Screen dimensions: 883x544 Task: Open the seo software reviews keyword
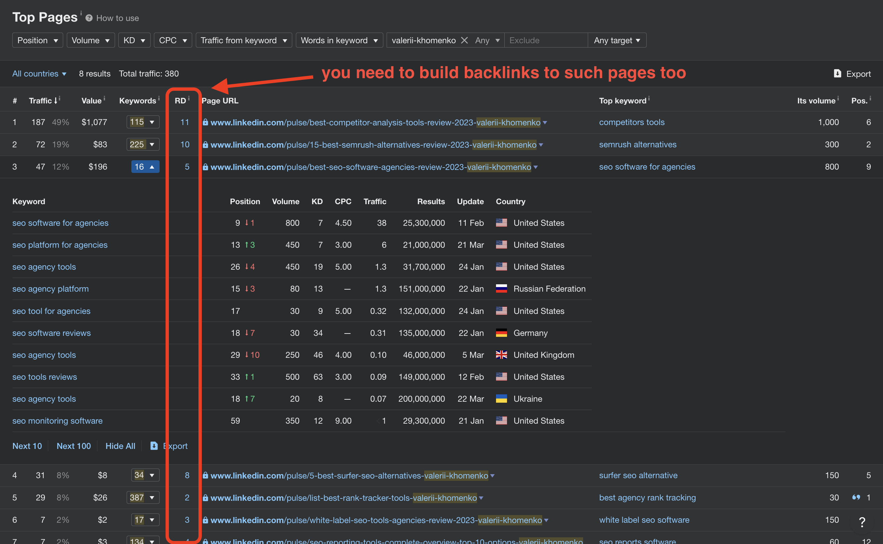pos(52,333)
